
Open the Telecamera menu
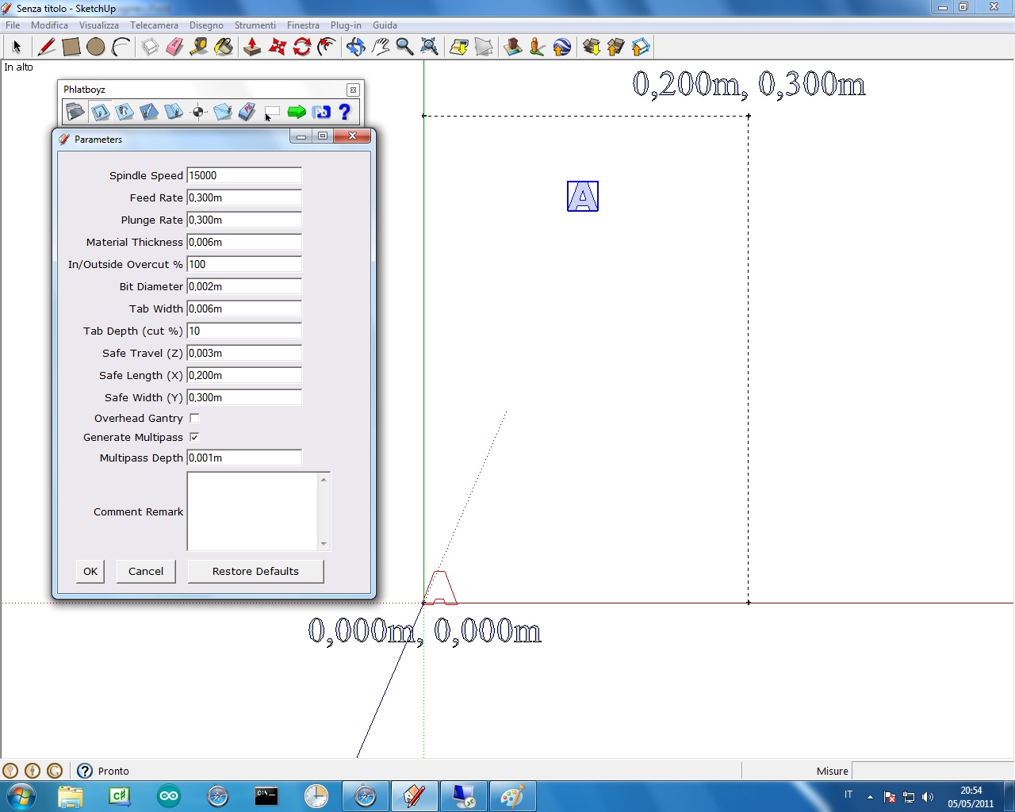pyautogui.click(x=154, y=25)
